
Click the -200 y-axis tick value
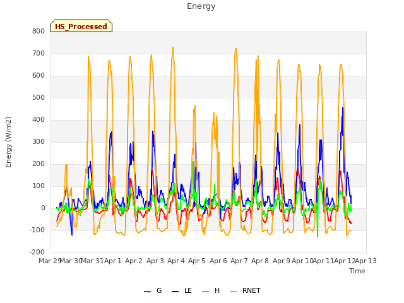pos(37,252)
